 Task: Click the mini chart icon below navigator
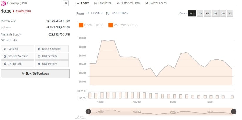click(x=80, y=117)
